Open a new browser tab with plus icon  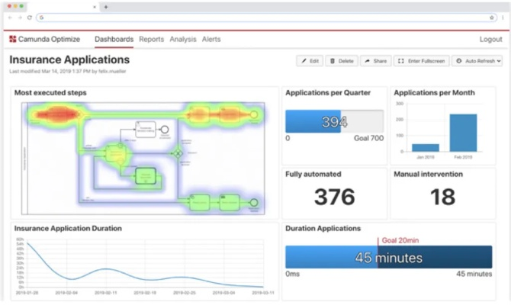[x=106, y=6]
